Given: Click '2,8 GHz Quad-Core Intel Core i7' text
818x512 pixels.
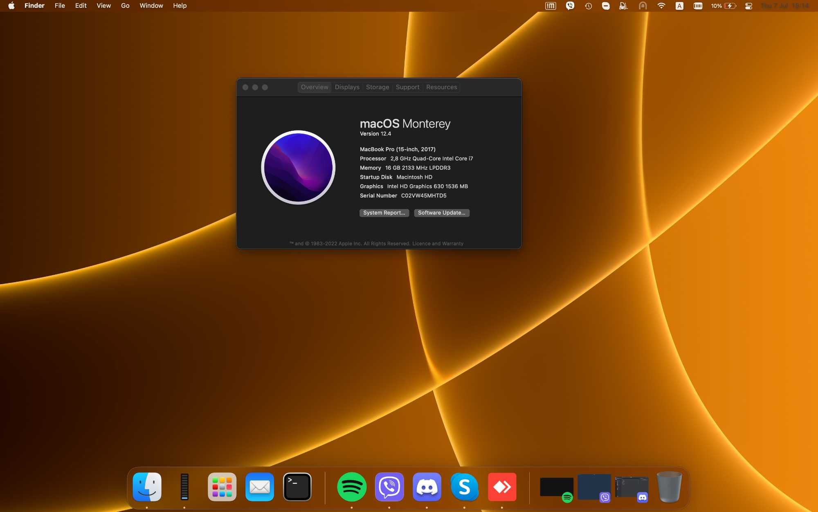Looking at the screenshot, I should pyautogui.click(x=431, y=159).
